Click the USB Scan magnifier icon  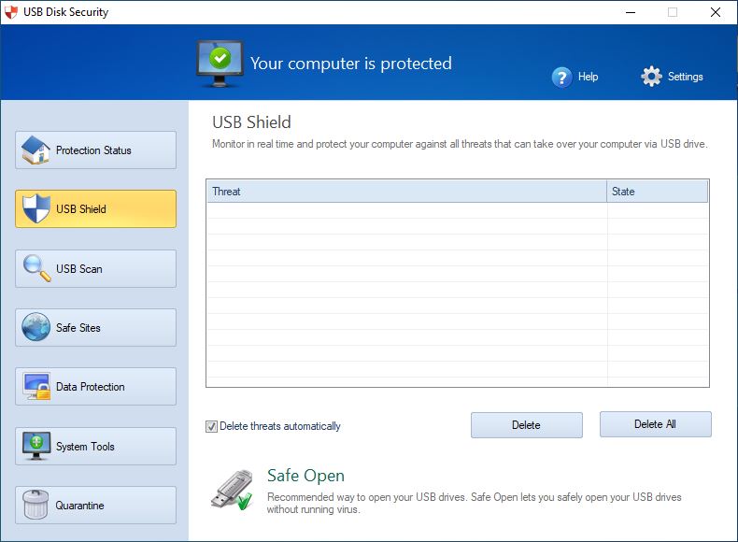(x=36, y=268)
